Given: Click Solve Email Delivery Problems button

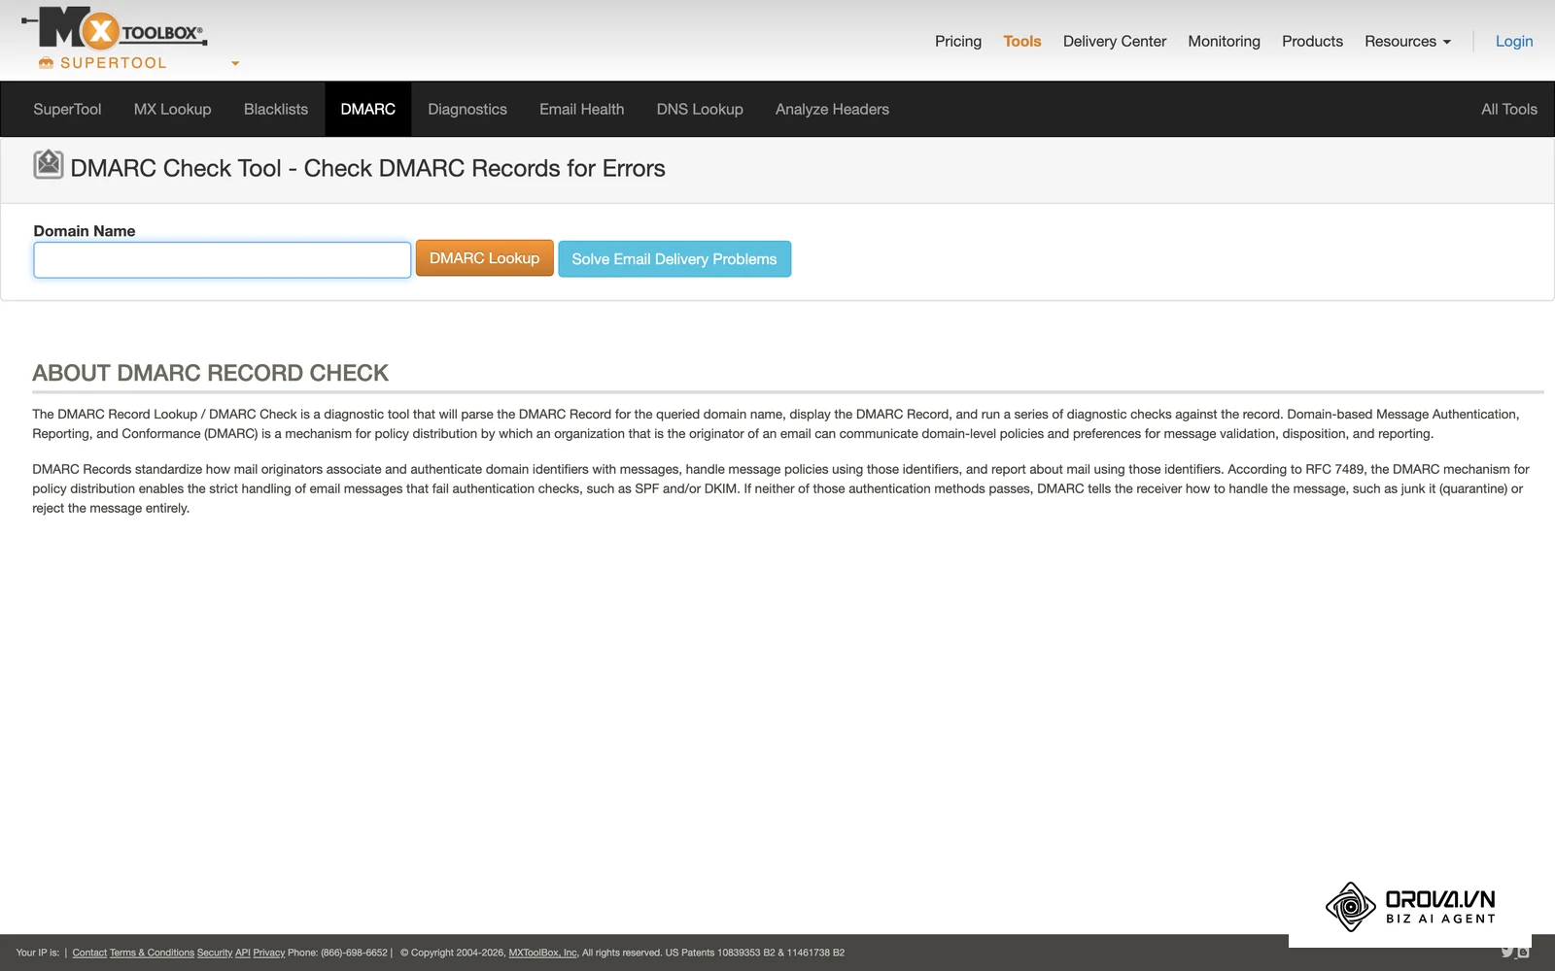Looking at the screenshot, I should click(674, 259).
